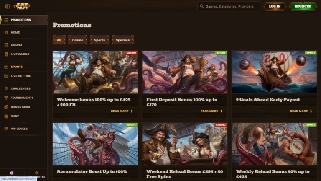Click First Deposit Bonus 100% title text
321x181 pixels.
181,102
